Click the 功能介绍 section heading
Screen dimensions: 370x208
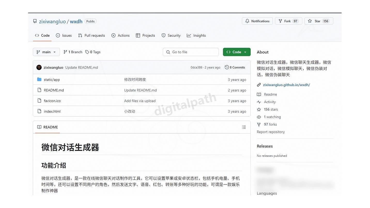click(x=54, y=165)
